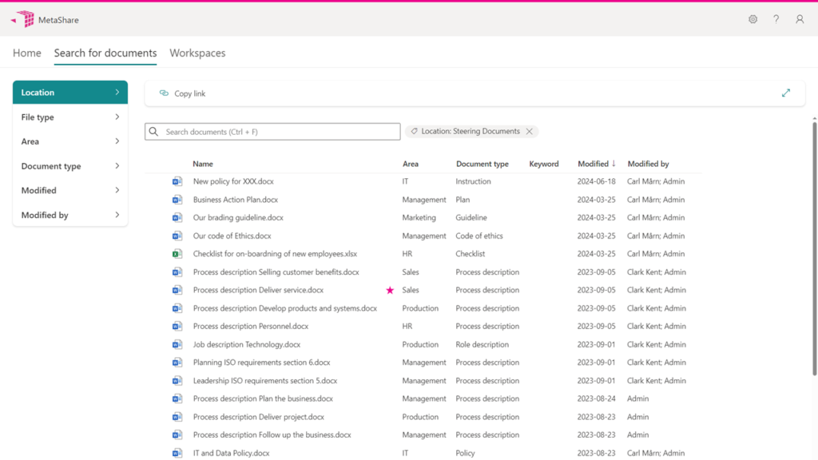Open help via the question mark icon
Screen dimensions: 818x460
click(x=776, y=19)
